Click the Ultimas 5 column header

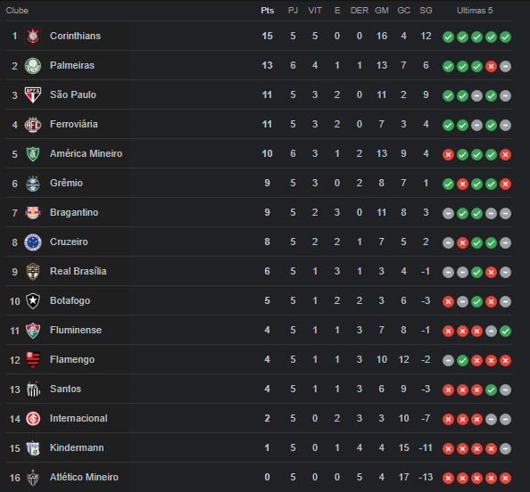point(475,11)
